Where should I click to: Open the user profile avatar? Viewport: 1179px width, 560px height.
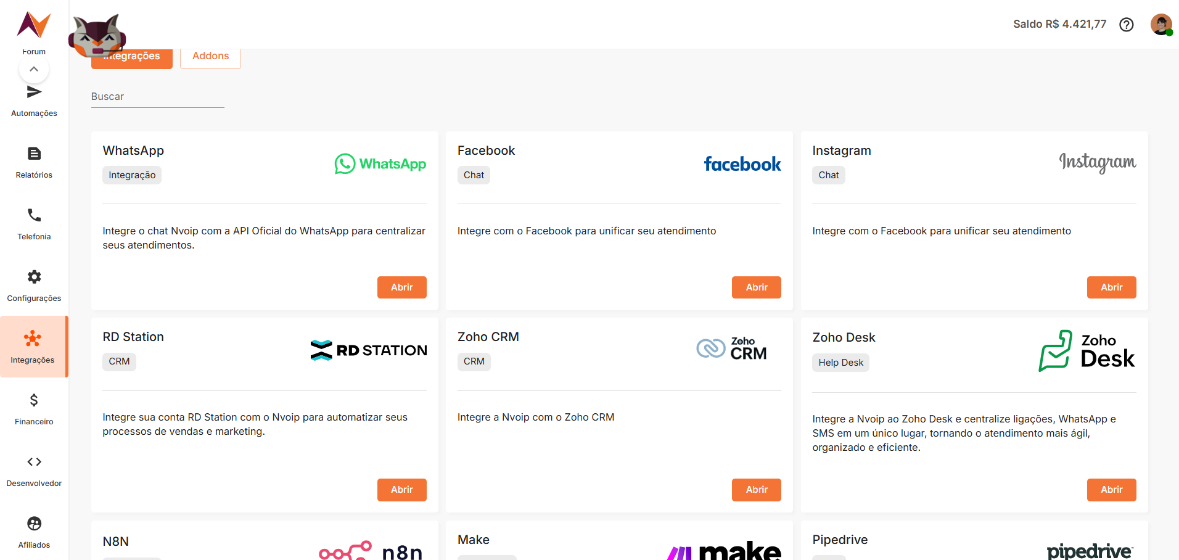click(1161, 25)
